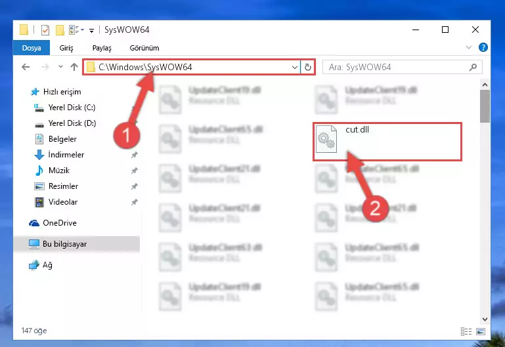Viewport: 505px width, 347px height.
Task: Maximize the SysWOW64 window
Action: [x=445, y=30]
